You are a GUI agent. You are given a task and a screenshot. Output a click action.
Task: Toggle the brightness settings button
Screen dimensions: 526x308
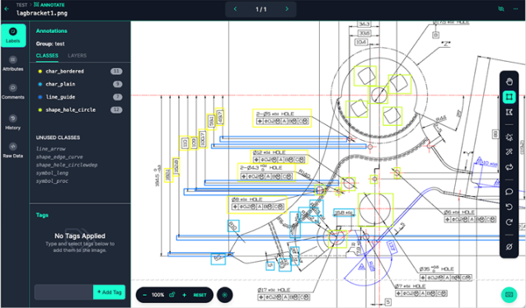(x=225, y=295)
